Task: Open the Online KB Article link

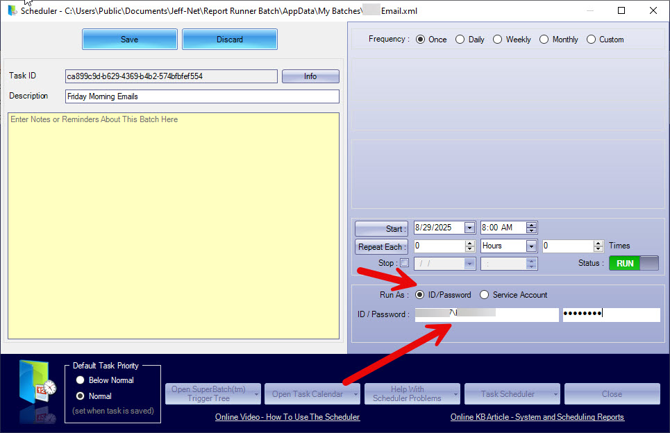Action: click(537, 417)
